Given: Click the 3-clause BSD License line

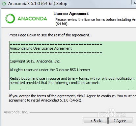Looking at the screenshot, I should pyautogui.click(x=50, y=70).
